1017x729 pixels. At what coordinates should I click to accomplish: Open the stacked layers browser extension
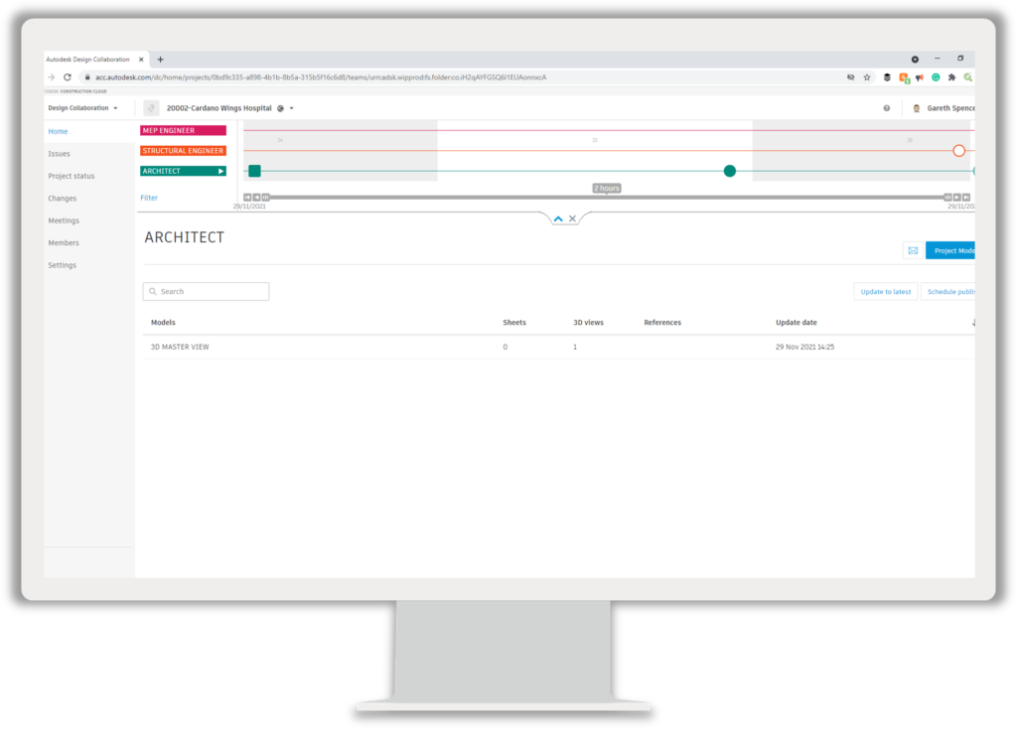[887, 77]
